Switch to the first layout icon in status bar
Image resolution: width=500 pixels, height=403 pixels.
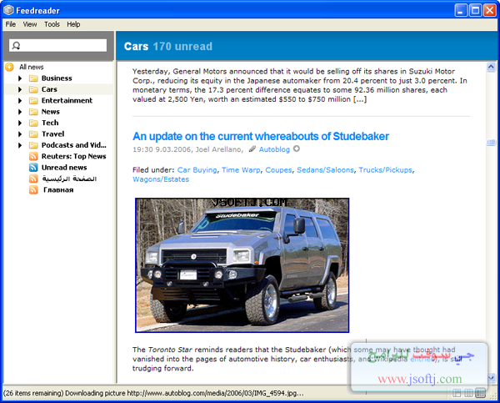(x=457, y=393)
